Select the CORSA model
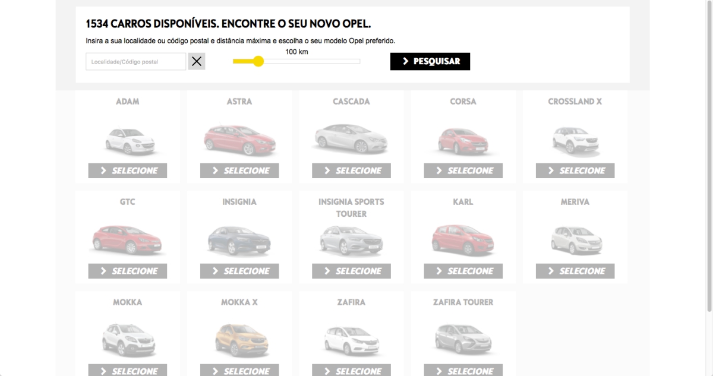713x376 pixels. coord(463,170)
